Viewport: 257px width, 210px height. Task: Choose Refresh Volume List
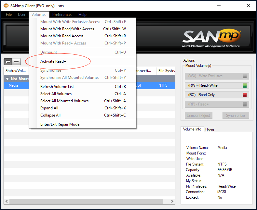(x=83, y=87)
